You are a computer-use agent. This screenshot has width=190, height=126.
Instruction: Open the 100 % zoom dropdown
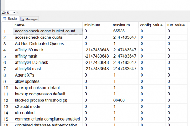coord(14,13)
